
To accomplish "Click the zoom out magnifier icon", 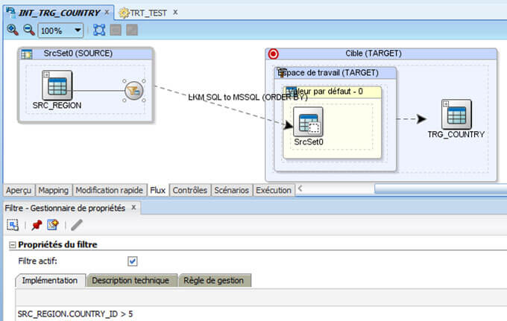I will pos(29,30).
